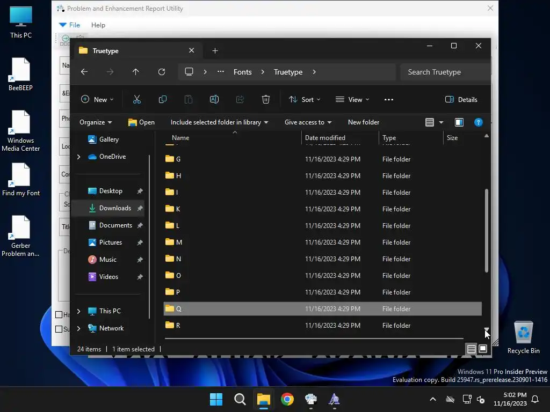
Task: Toggle the preview pane icon
Action: (459, 122)
